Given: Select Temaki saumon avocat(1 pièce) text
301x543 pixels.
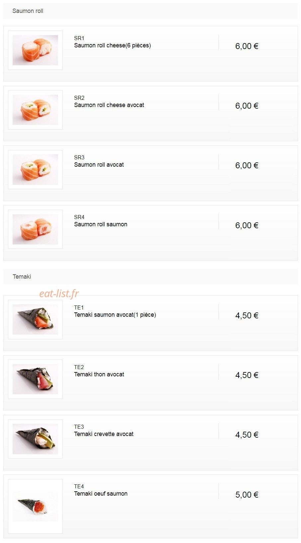Looking at the screenshot, I should (115, 315).
